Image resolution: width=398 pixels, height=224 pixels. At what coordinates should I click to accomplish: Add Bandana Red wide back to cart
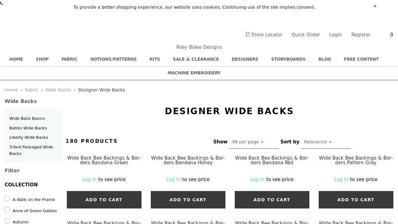272,200
